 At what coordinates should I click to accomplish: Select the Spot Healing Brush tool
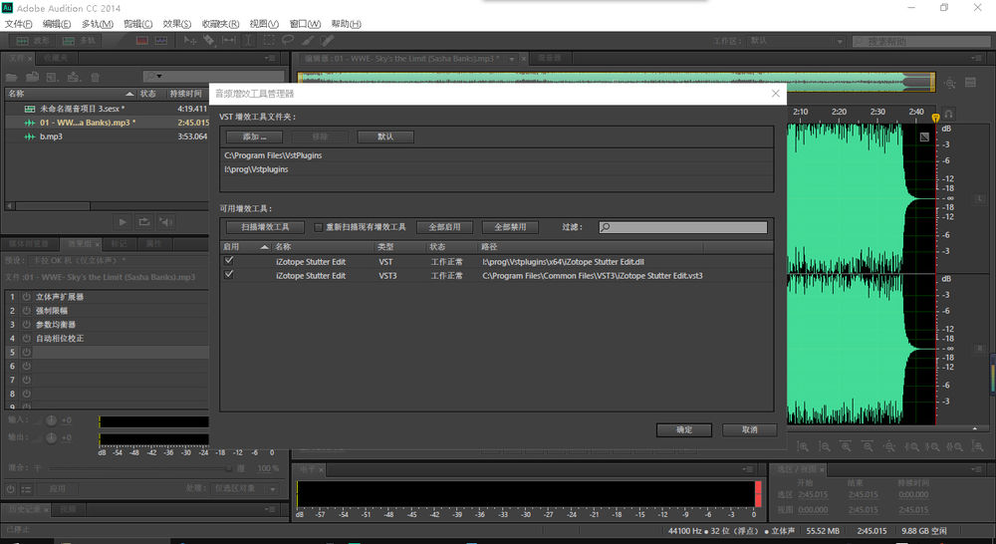point(327,41)
